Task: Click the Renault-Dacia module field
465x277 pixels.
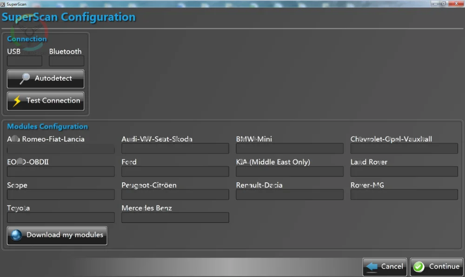Action: (290, 195)
